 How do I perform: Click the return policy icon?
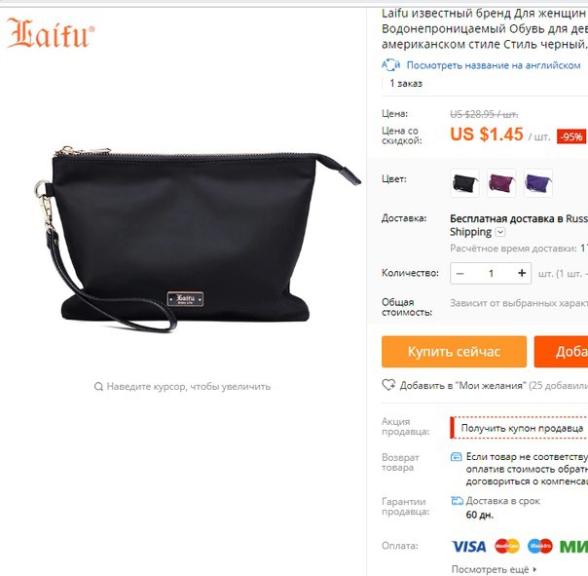[x=456, y=457]
